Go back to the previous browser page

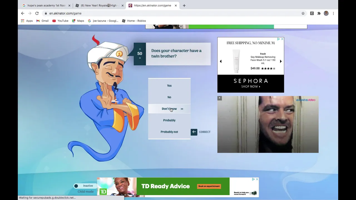23,13
